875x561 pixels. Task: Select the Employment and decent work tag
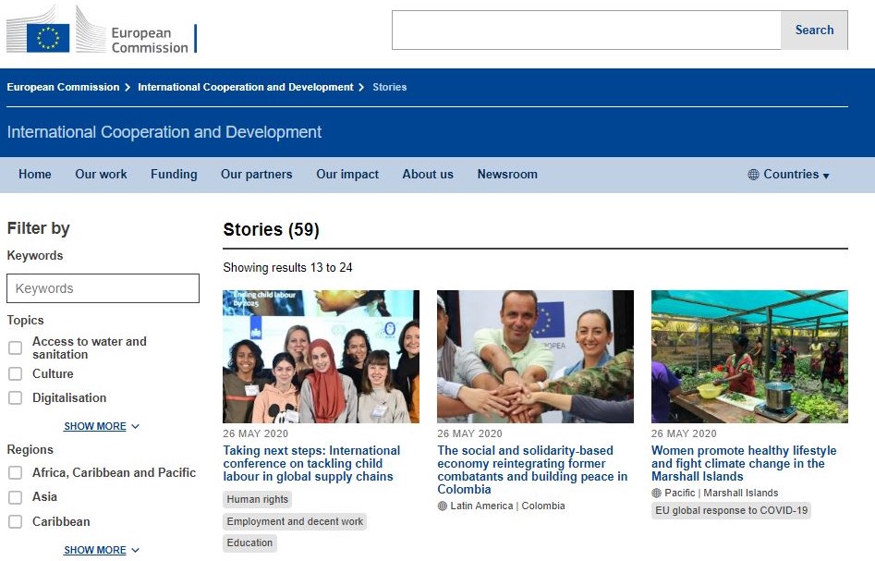(x=295, y=522)
